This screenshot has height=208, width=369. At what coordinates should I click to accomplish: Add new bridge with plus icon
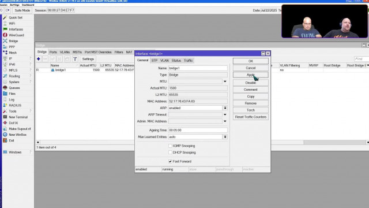[x=39, y=59]
